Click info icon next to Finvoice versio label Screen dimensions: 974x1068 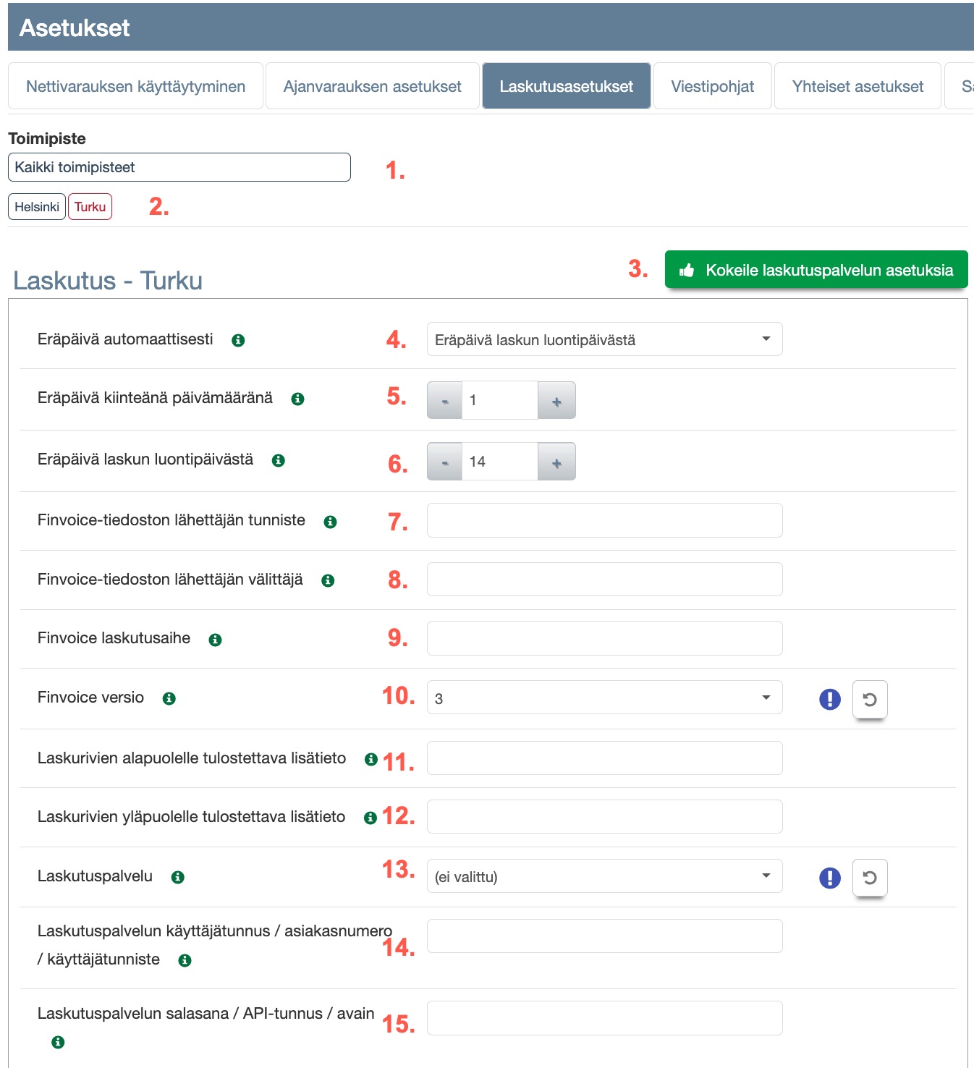[169, 698]
